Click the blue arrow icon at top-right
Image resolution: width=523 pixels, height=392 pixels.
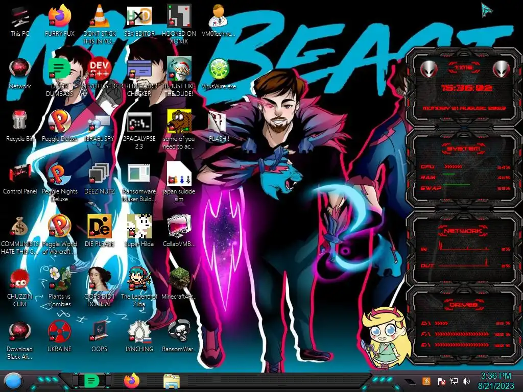click(x=487, y=9)
